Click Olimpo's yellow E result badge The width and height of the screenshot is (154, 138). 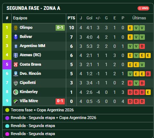pos(130,28)
